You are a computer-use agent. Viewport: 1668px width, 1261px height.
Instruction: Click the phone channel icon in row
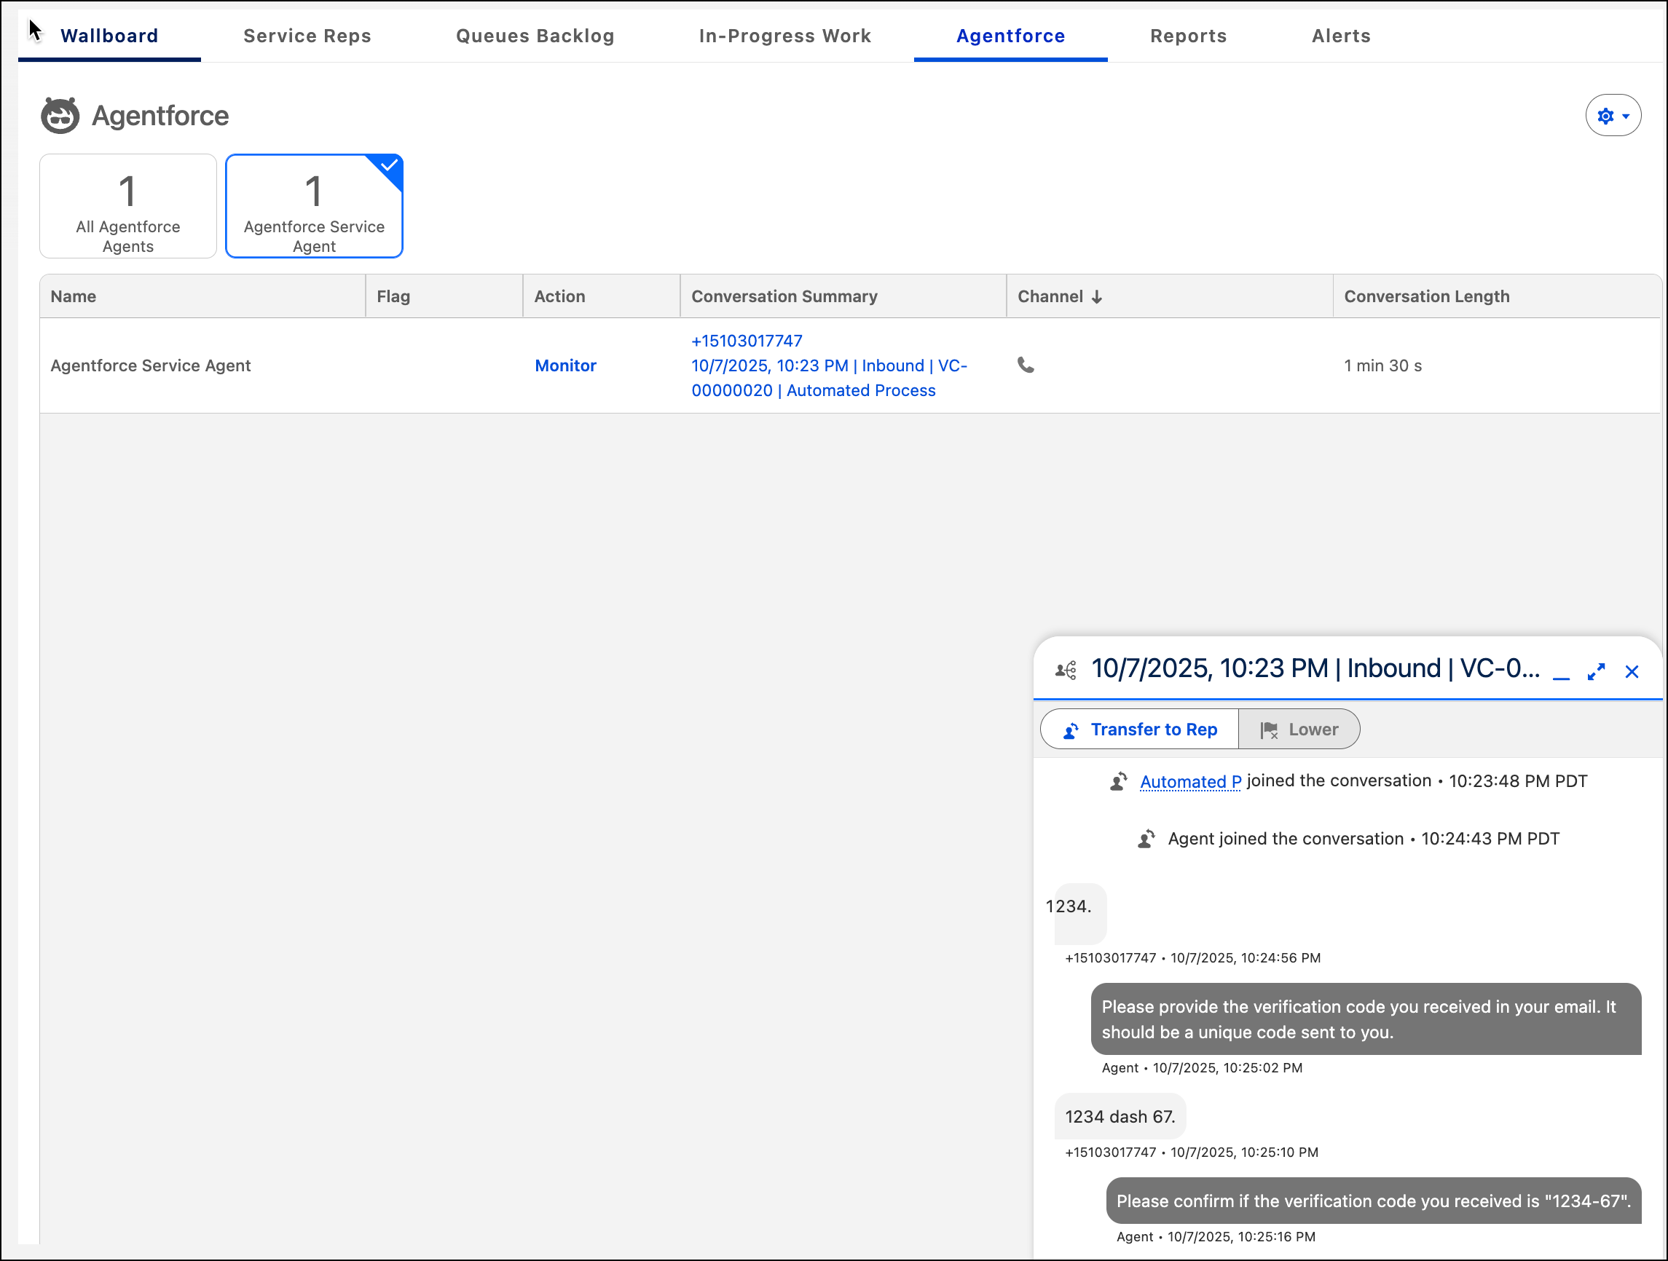coord(1026,365)
